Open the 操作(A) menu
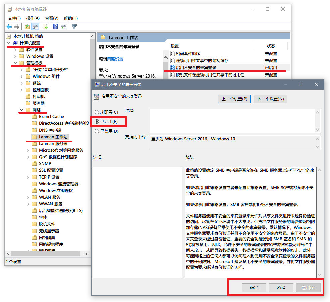330x302 pixels. point(33,18)
